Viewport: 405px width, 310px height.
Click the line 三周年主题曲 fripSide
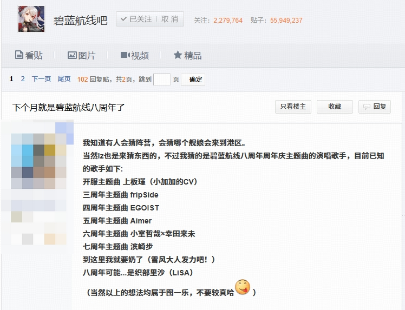(120, 195)
